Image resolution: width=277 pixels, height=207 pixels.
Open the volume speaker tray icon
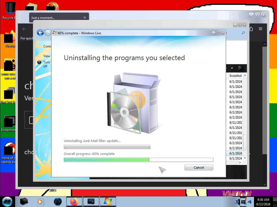click(250, 202)
